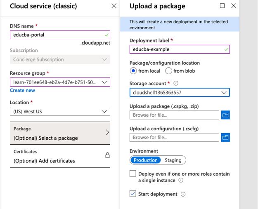Maximize the Upload a package blade
The image size is (258, 209).
click(222, 6)
